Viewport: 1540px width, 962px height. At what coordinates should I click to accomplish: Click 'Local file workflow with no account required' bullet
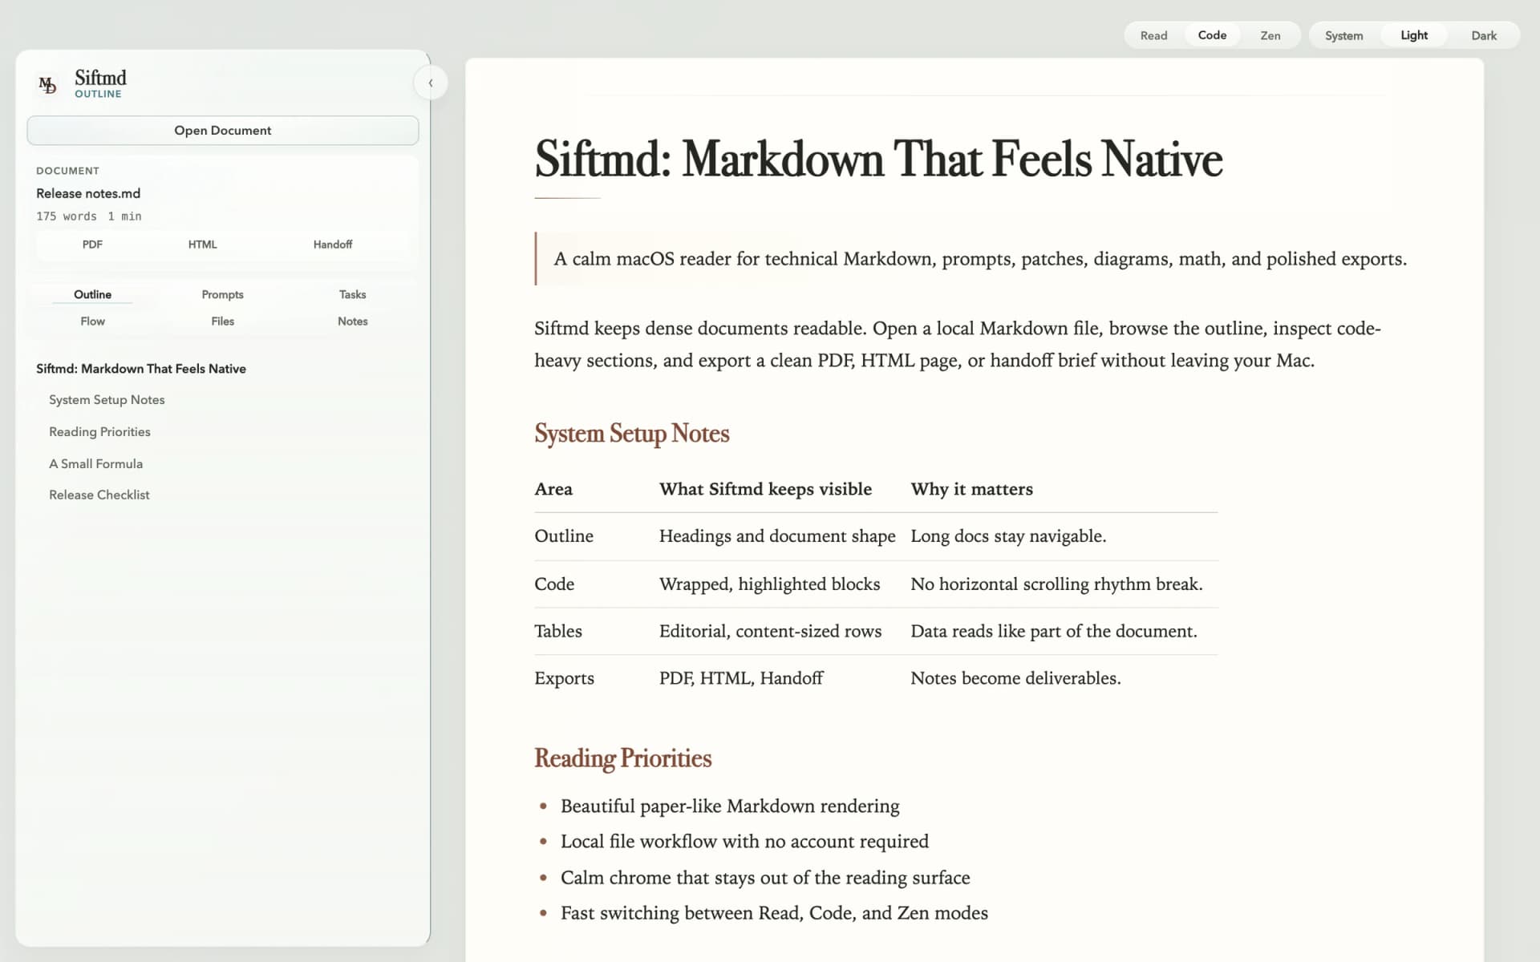tap(744, 842)
